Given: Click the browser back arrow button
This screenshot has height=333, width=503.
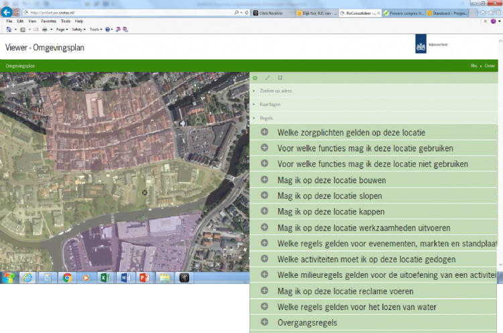Looking at the screenshot, I should coord(7,12).
